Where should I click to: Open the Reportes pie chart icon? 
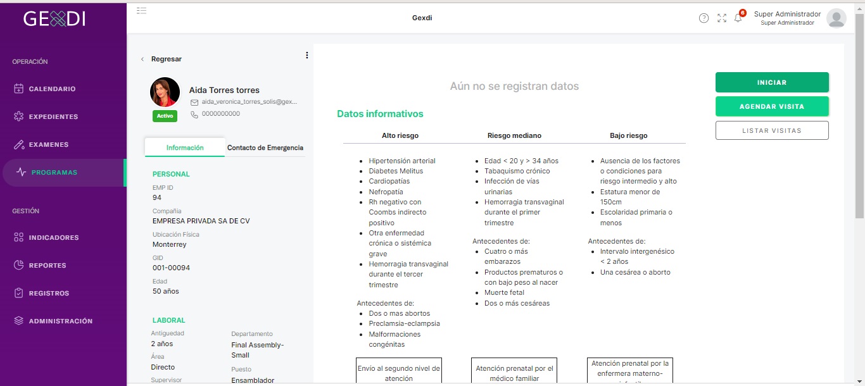19,265
